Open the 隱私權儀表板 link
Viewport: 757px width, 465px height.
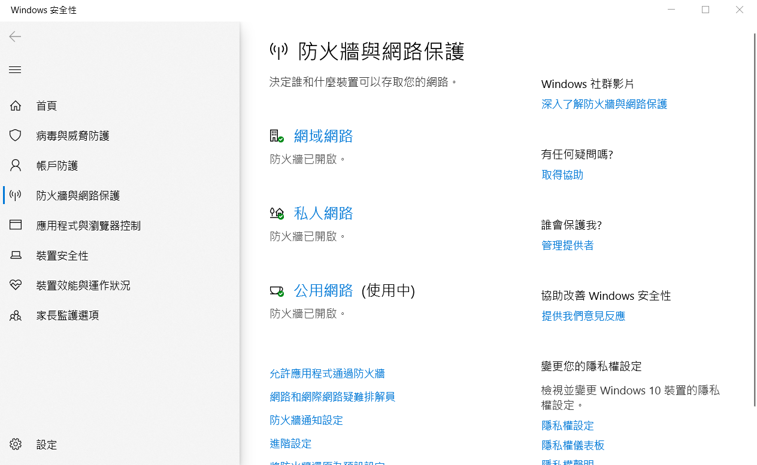[573, 445]
